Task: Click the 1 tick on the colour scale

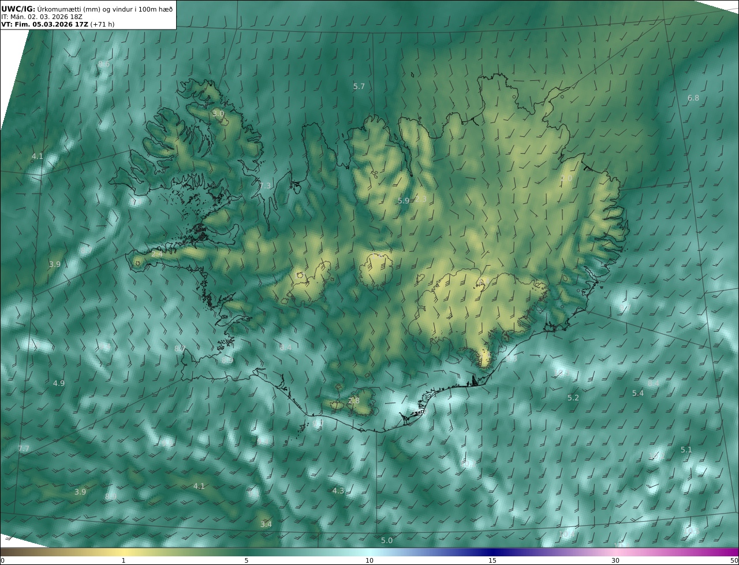Action: click(124, 560)
